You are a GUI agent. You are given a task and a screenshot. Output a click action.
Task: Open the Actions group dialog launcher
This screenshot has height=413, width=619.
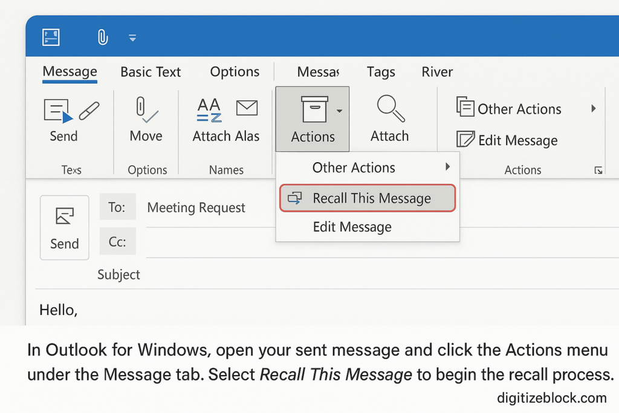[x=598, y=171]
